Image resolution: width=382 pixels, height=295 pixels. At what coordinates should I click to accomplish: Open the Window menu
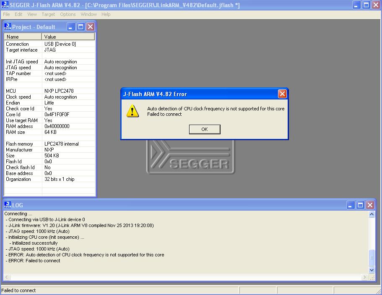(x=88, y=14)
